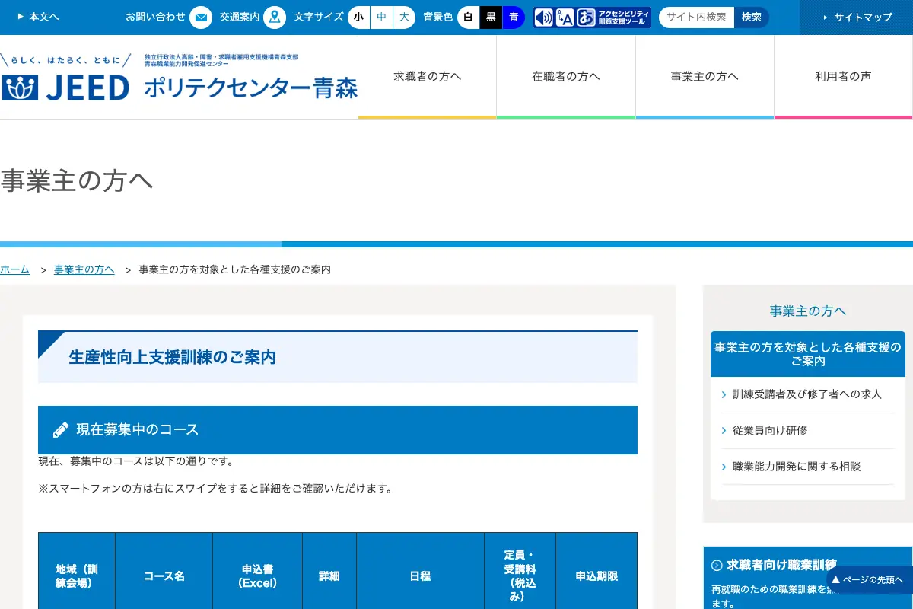Image resolution: width=913 pixels, height=609 pixels.
Task: Choose blue background color 青
Action: (x=514, y=17)
